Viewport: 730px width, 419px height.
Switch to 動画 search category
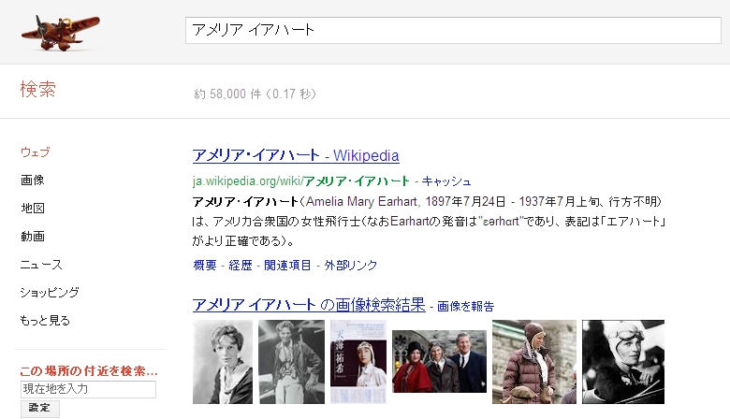(33, 237)
